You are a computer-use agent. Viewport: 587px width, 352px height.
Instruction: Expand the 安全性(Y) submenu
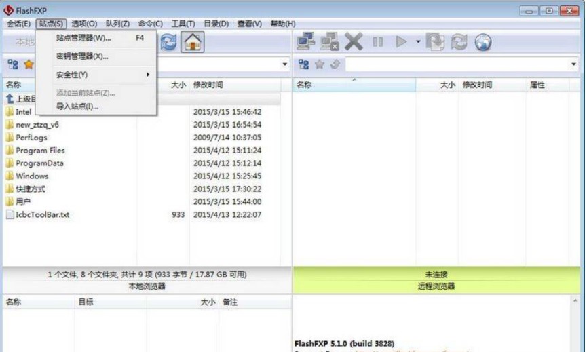coord(96,75)
